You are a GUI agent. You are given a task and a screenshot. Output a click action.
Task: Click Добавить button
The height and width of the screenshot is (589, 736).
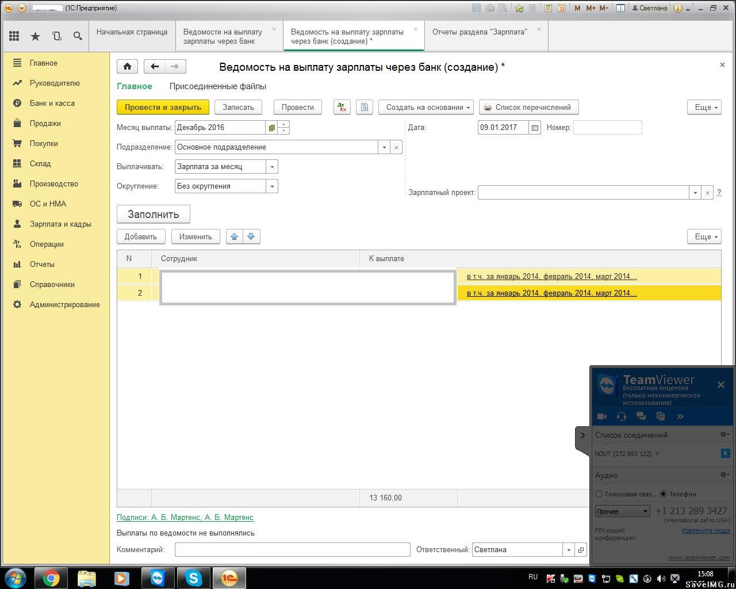point(141,236)
